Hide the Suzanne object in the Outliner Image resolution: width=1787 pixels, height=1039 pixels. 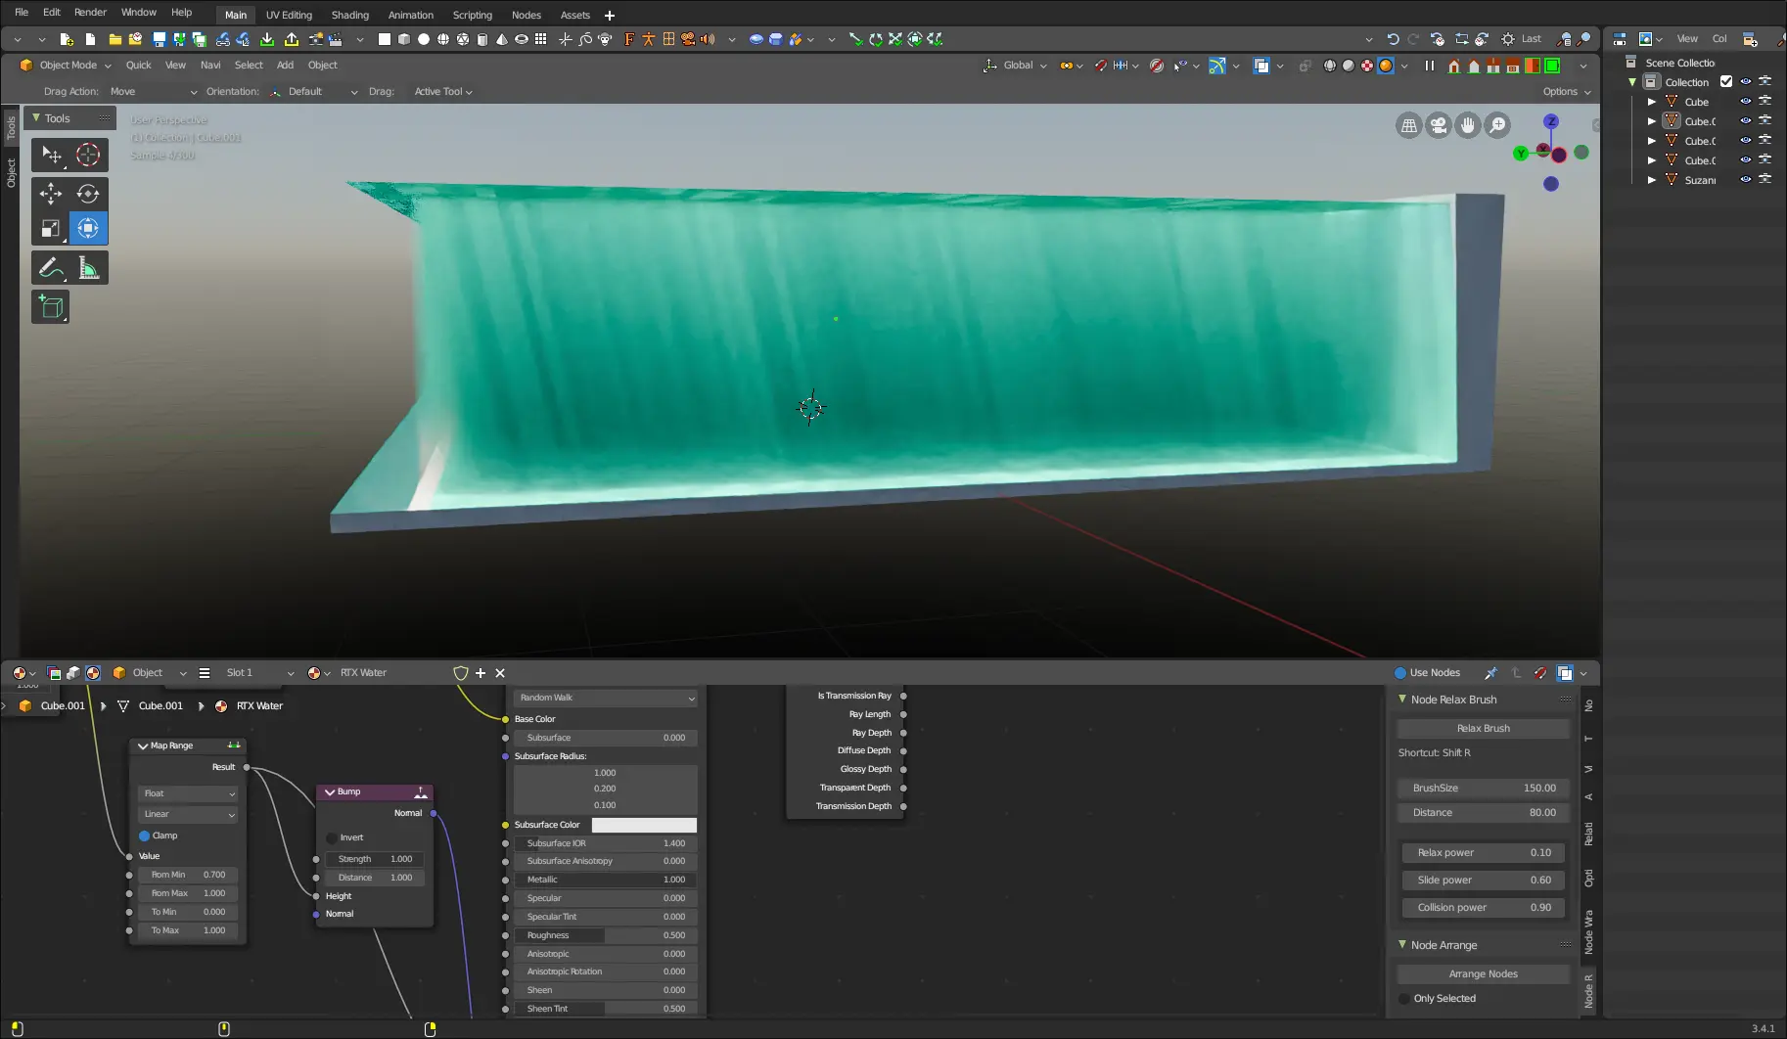[1745, 179]
